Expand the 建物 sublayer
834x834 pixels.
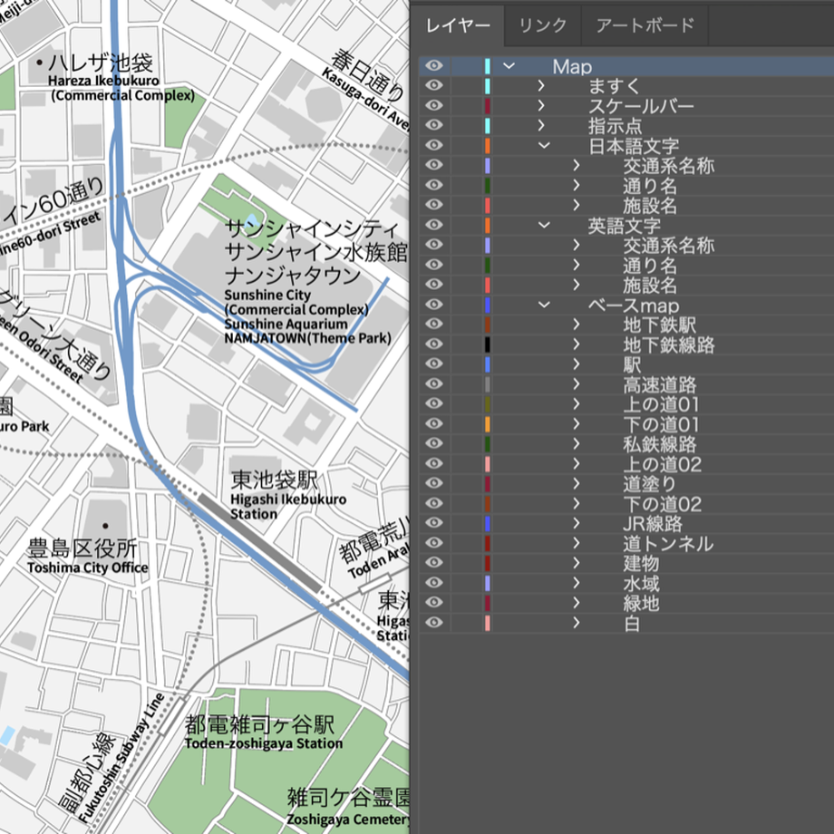pyautogui.click(x=576, y=563)
